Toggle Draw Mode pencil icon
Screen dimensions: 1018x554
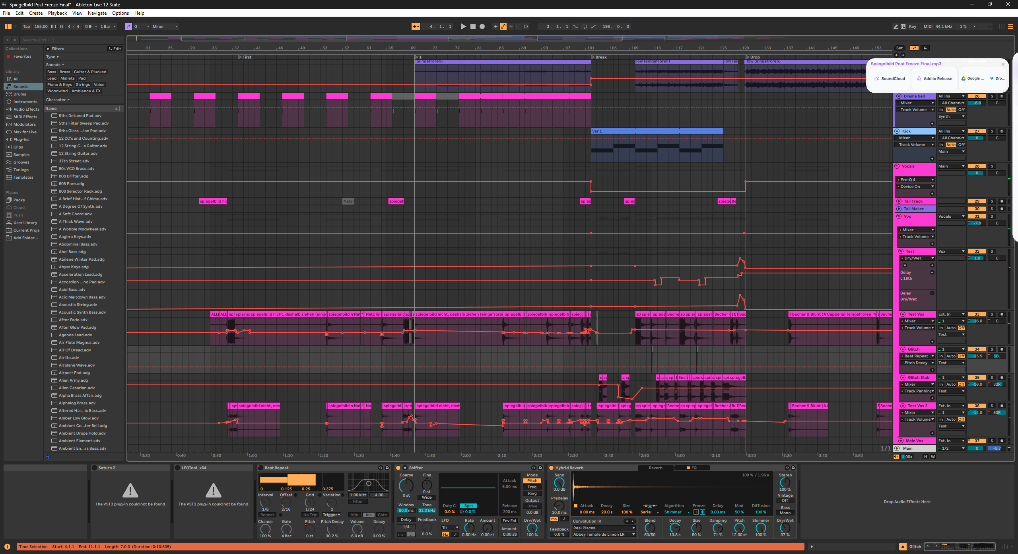(x=896, y=27)
